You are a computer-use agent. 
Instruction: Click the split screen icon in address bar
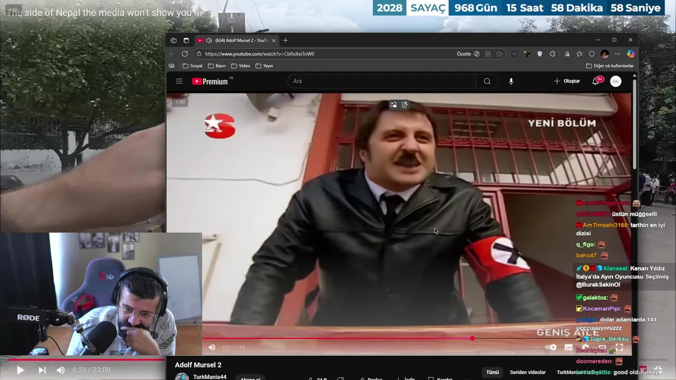[x=487, y=54]
